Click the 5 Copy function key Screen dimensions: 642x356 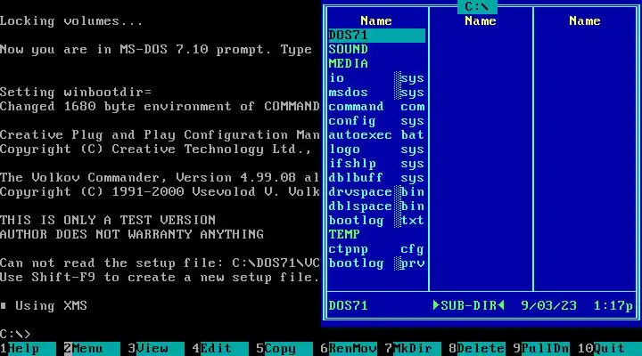click(284, 349)
